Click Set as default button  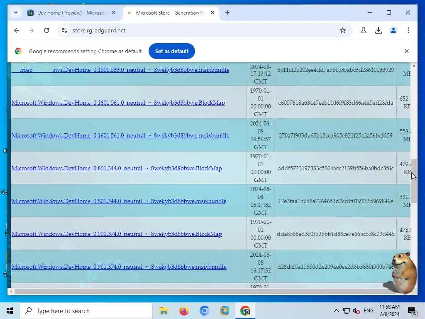pyautogui.click(x=171, y=51)
